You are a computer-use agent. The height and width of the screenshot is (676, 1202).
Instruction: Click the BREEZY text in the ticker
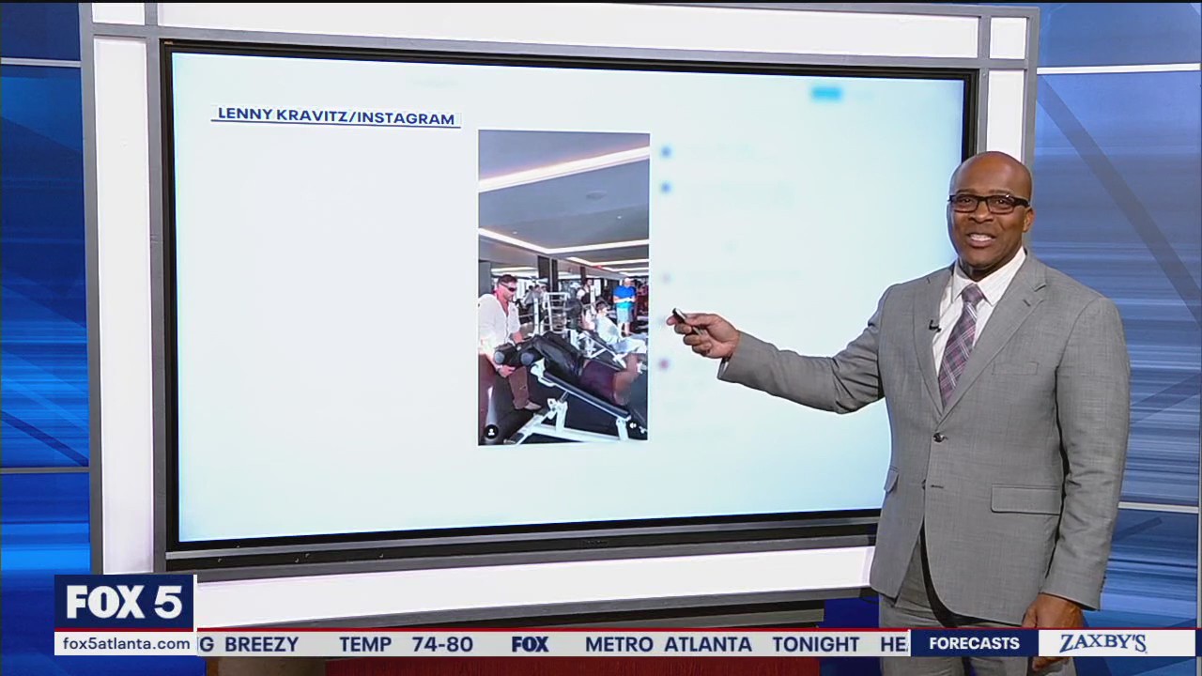point(260,644)
